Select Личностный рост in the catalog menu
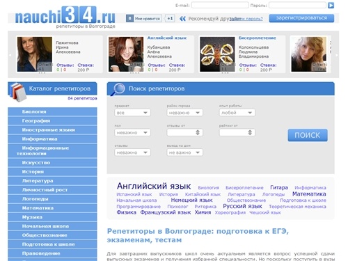 [x=52, y=190]
